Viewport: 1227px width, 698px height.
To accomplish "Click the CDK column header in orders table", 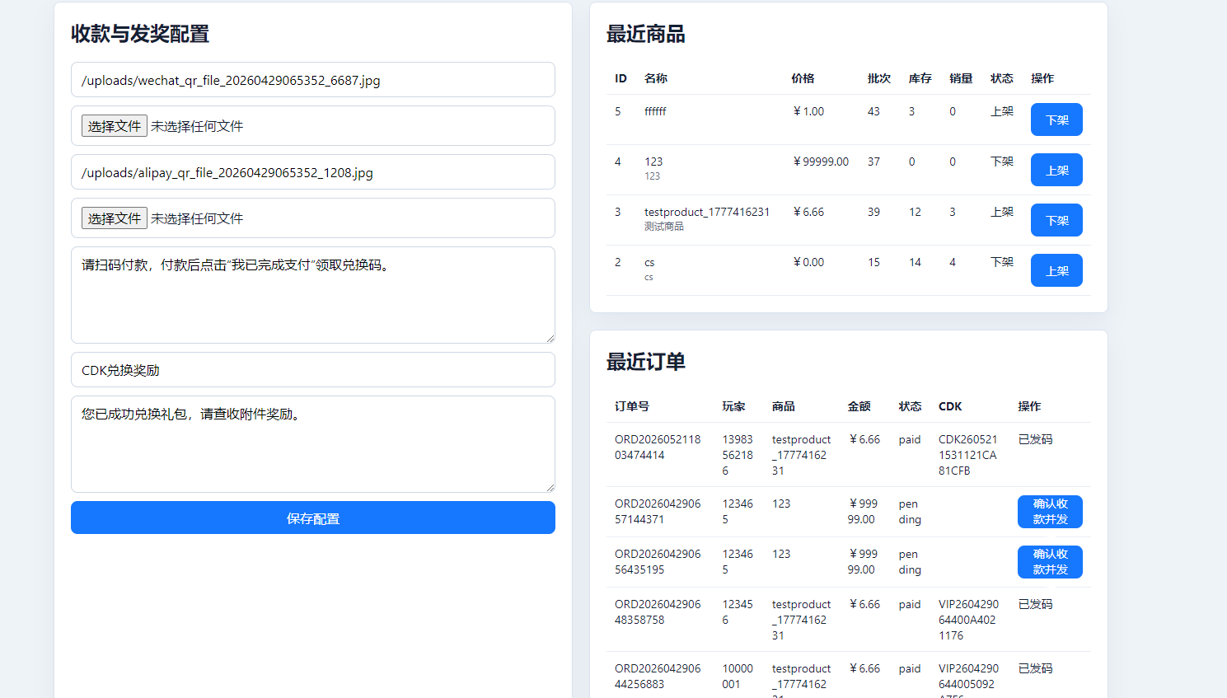I will [x=950, y=406].
